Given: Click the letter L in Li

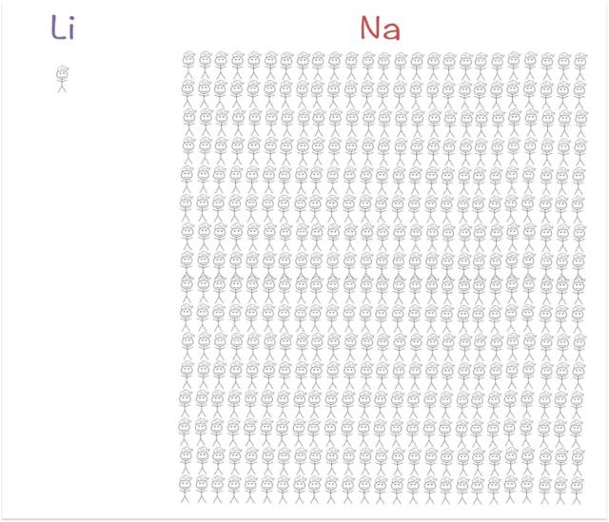Looking at the screenshot, I should (58, 28).
